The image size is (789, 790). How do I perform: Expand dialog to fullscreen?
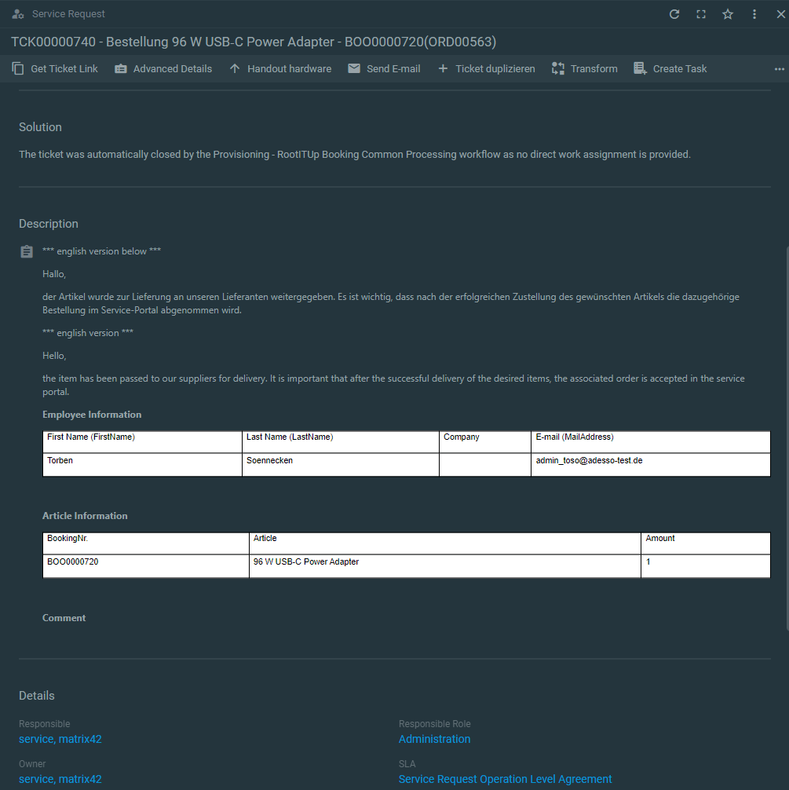[701, 14]
